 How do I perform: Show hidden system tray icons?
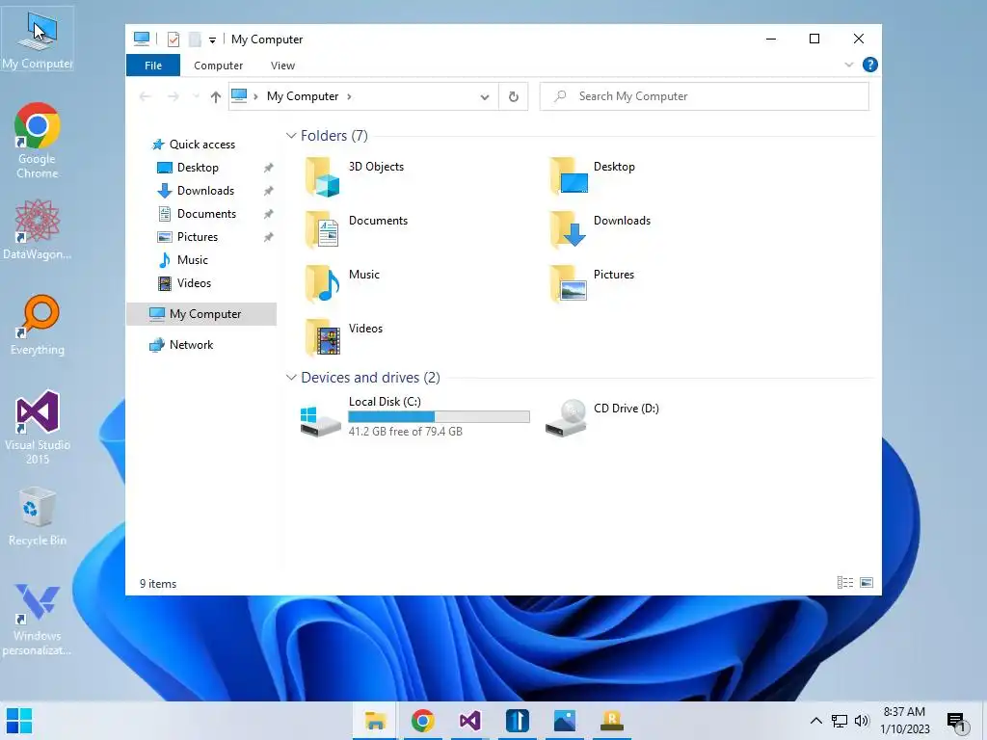tap(815, 721)
